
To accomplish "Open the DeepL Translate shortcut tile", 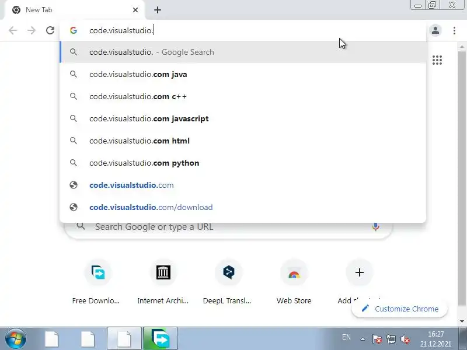I will point(228,282).
